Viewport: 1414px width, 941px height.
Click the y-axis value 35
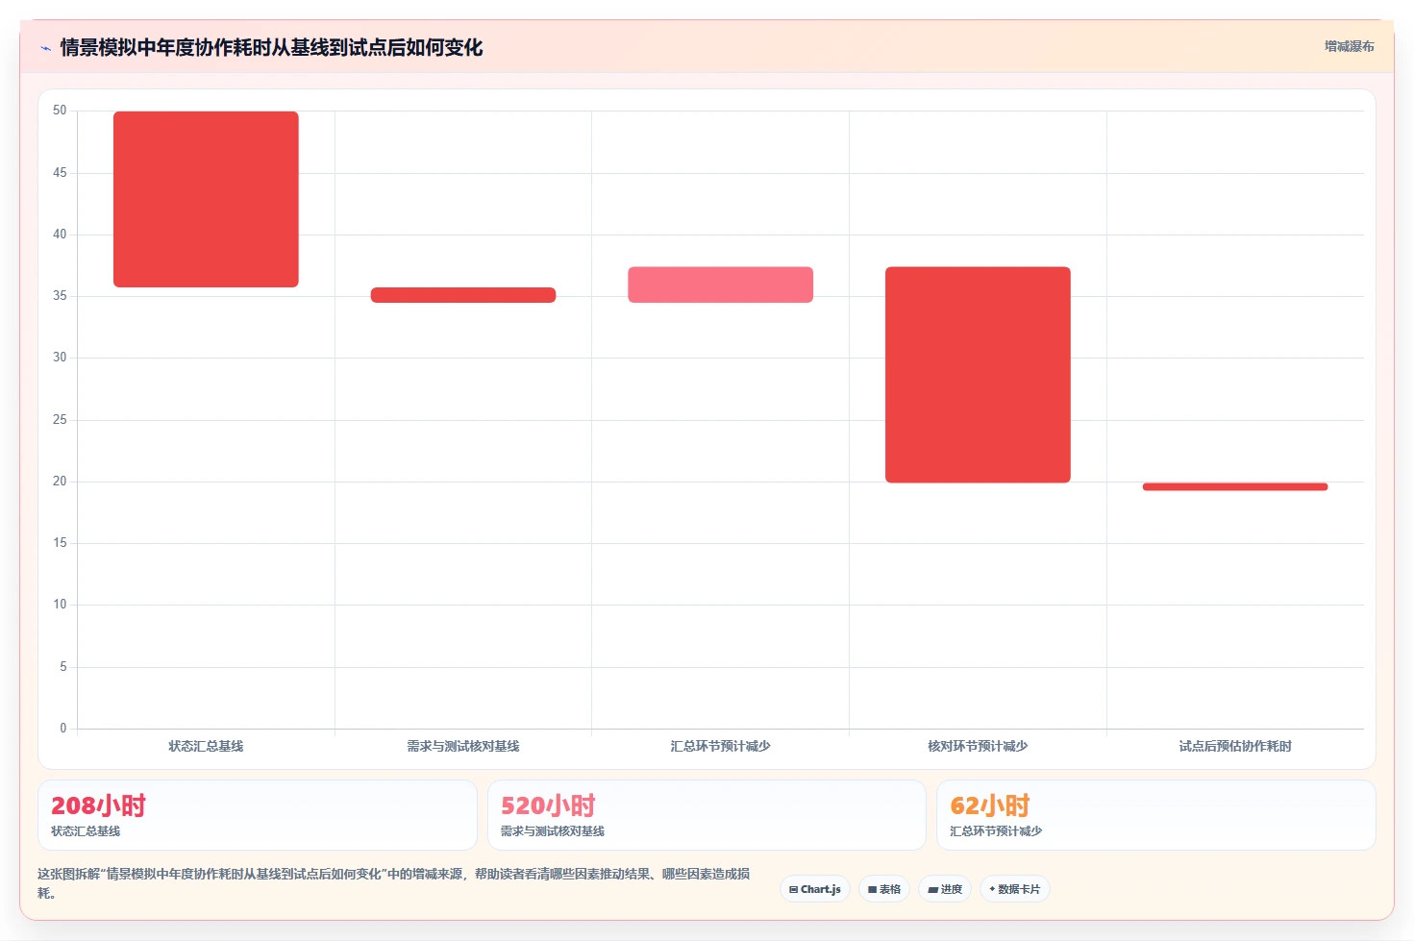(x=60, y=296)
